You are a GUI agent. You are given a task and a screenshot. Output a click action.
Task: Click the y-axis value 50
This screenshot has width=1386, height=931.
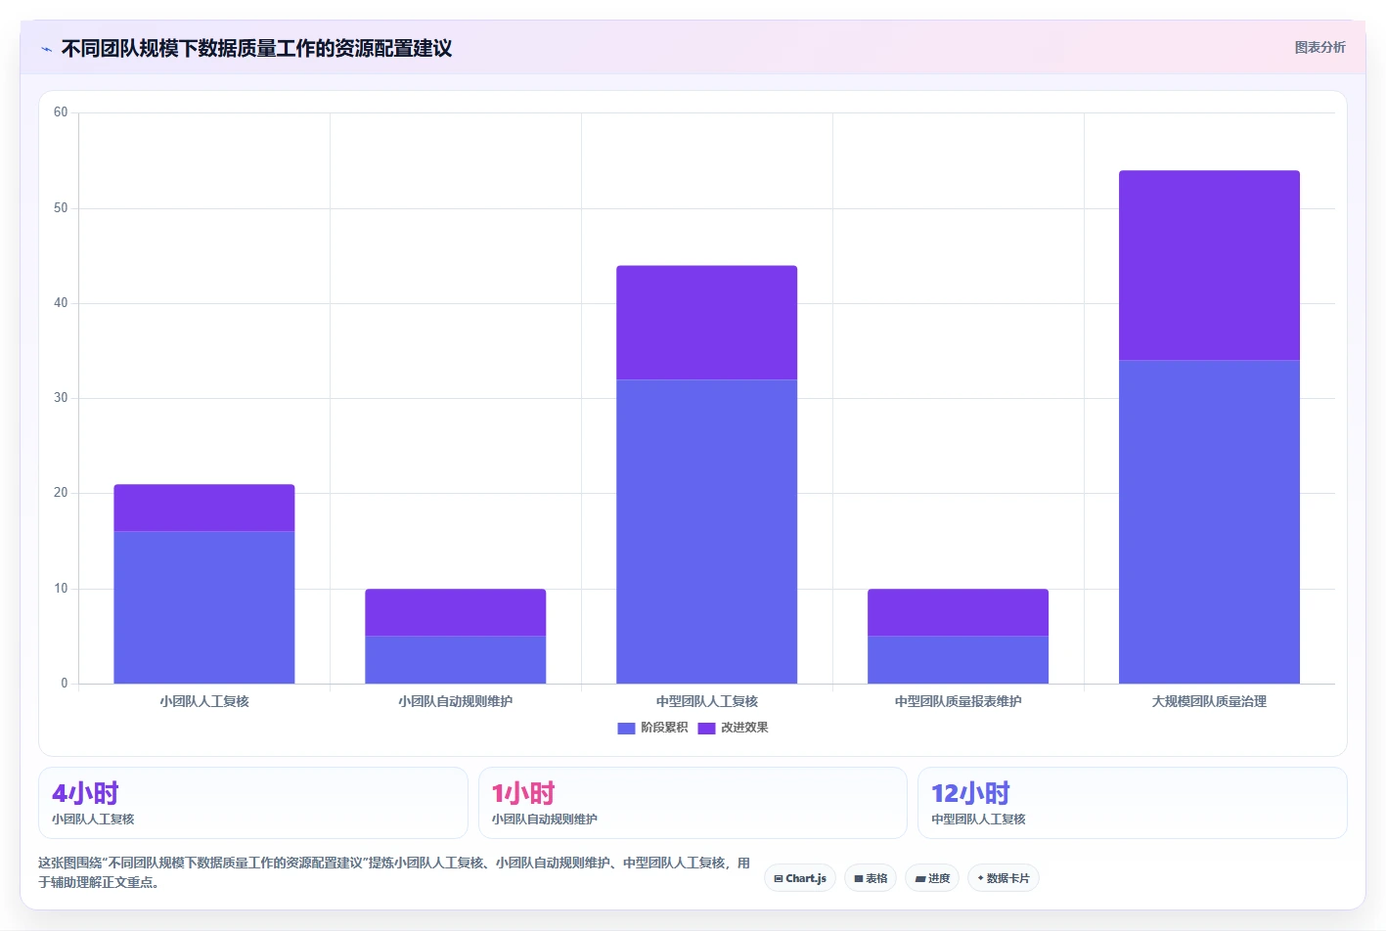click(61, 208)
